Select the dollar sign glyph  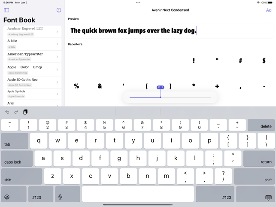point(264,61)
